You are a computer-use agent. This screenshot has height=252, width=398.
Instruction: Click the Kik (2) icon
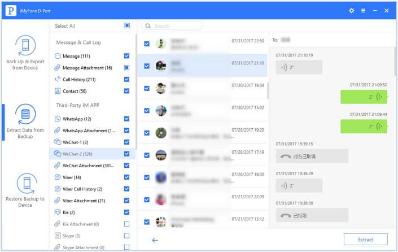pos(58,212)
